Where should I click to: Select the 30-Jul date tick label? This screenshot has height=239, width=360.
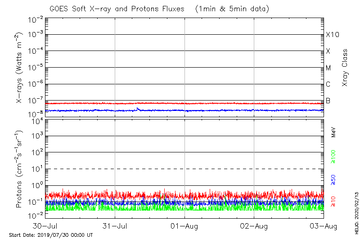coord(45,225)
